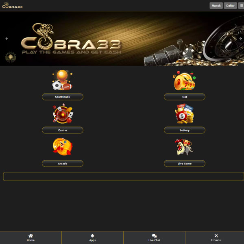The height and width of the screenshot is (244, 244).
Task: Go to next banner slide arrow
Action: [240, 39]
